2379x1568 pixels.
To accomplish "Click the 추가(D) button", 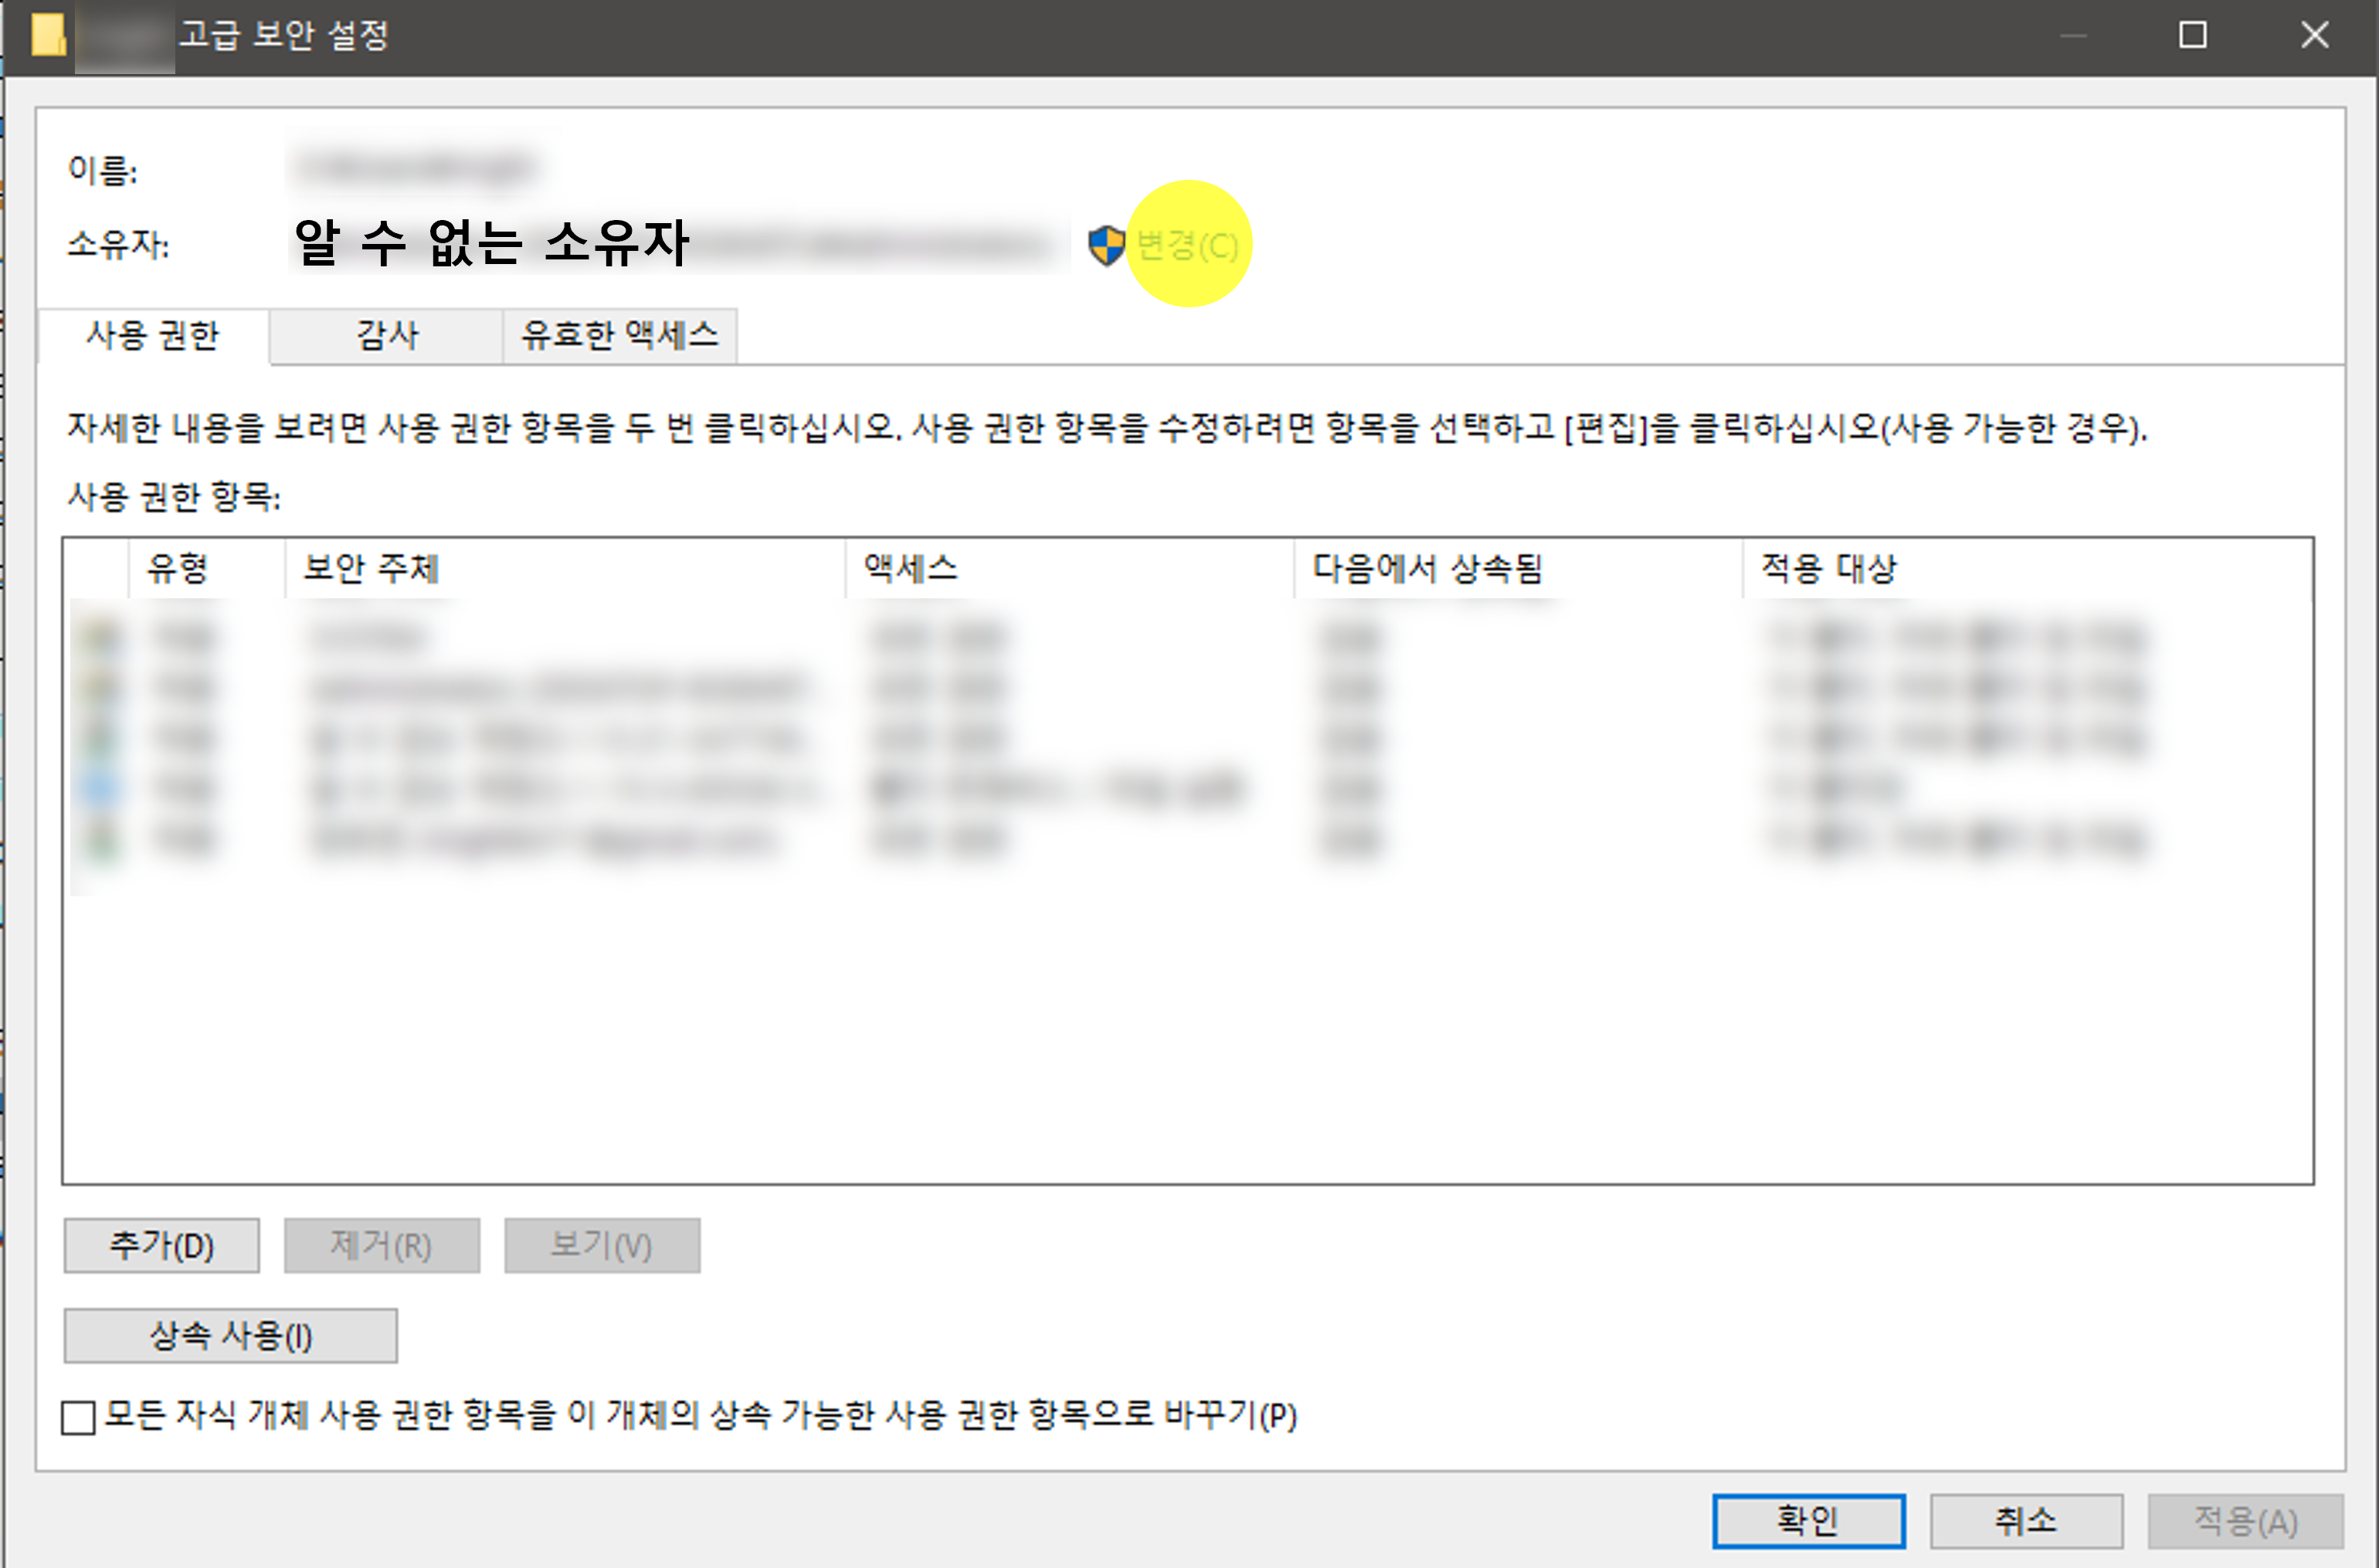I will [161, 1245].
